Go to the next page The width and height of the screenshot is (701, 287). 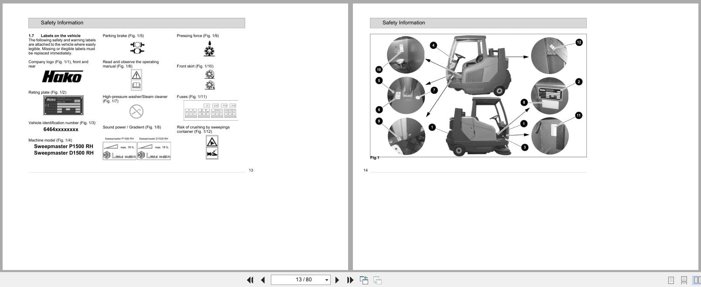pyautogui.click(x=337, y=280)
